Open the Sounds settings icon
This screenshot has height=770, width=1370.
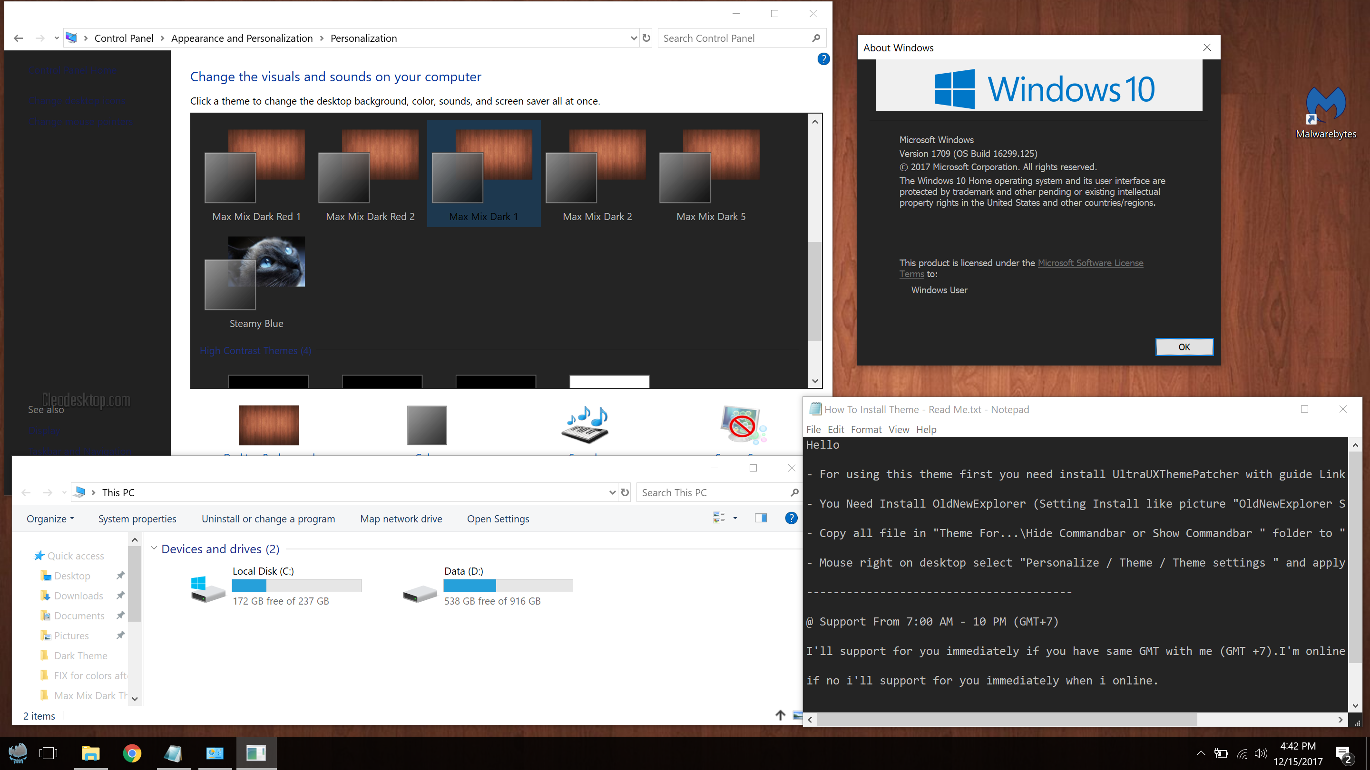click(x=585, y=424)
